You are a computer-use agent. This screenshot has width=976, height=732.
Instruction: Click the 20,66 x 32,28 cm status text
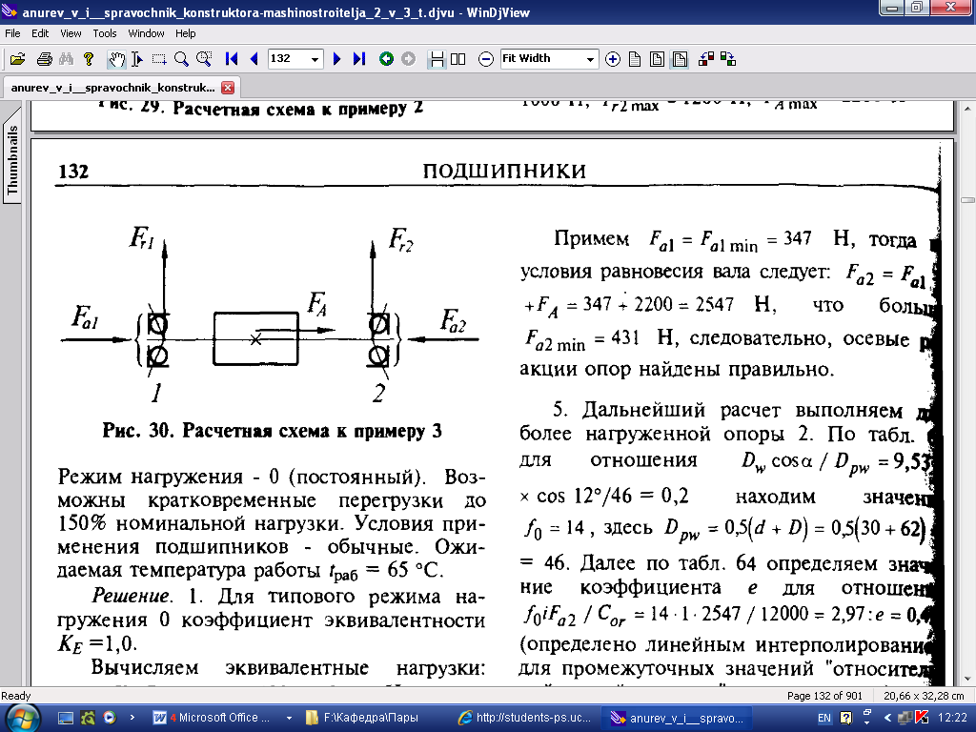click(x=923, y=695)
